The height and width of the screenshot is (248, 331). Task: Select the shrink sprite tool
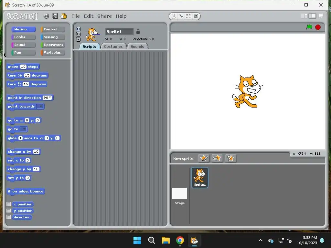(196, 16)
